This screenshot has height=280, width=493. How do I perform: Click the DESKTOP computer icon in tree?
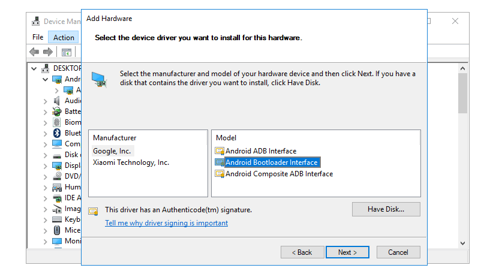tap(46, 68)
